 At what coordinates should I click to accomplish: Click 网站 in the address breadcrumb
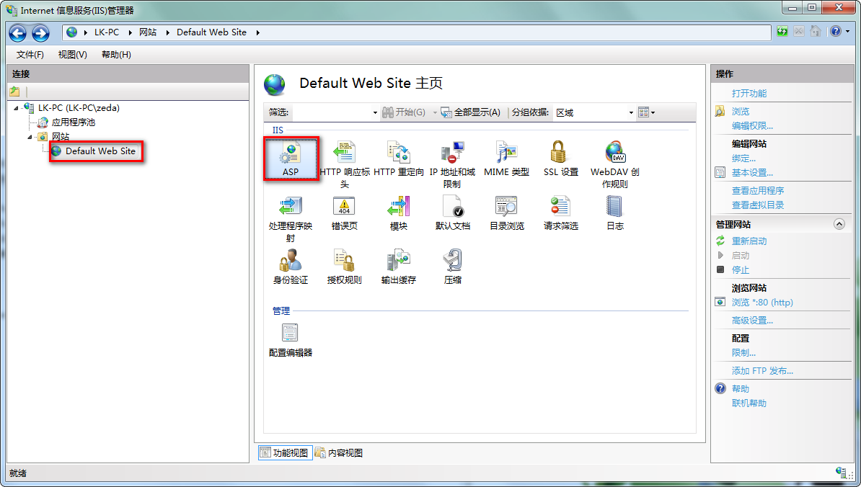click(x=148, y=32)
